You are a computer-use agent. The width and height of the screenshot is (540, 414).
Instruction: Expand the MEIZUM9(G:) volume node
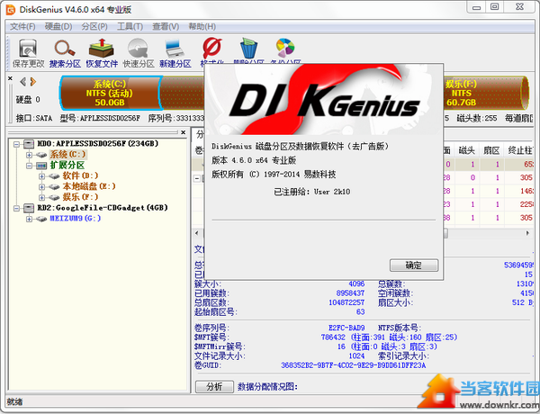point(30,218)
